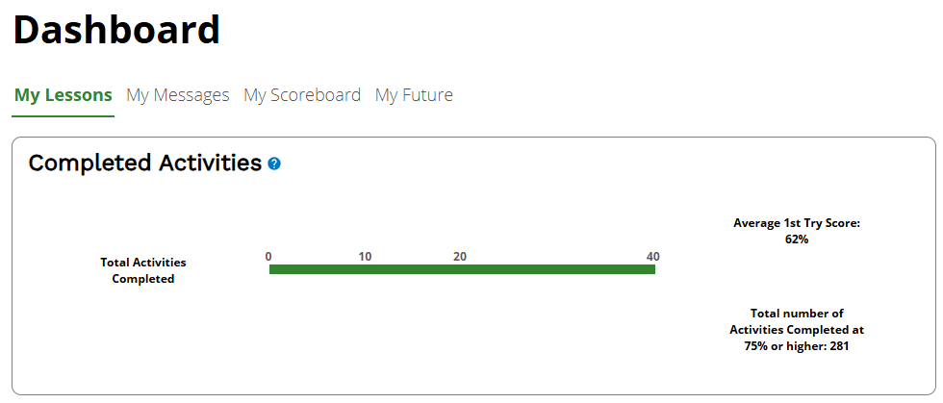Click the Total Activities Completed label
Image resolution: width=943 pixels, height=403 pixels.
[x=143, y=270]
